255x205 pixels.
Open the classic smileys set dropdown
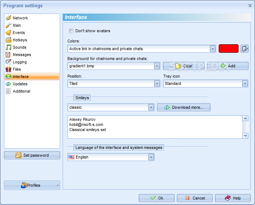point(151,107)
